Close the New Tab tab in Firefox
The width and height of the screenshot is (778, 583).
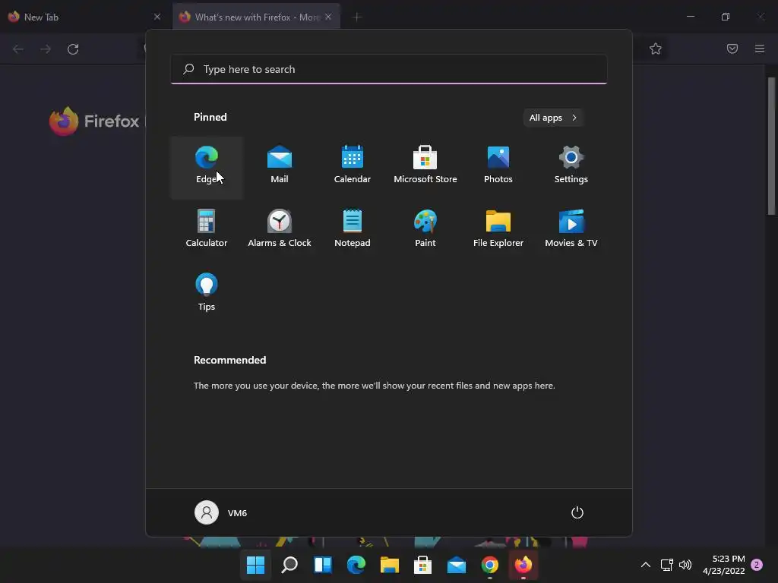pos(157,17)
